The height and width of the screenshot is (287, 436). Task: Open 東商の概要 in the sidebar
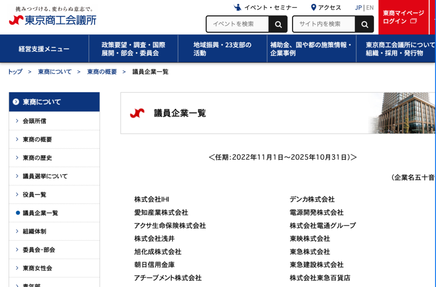pos(54,139)
